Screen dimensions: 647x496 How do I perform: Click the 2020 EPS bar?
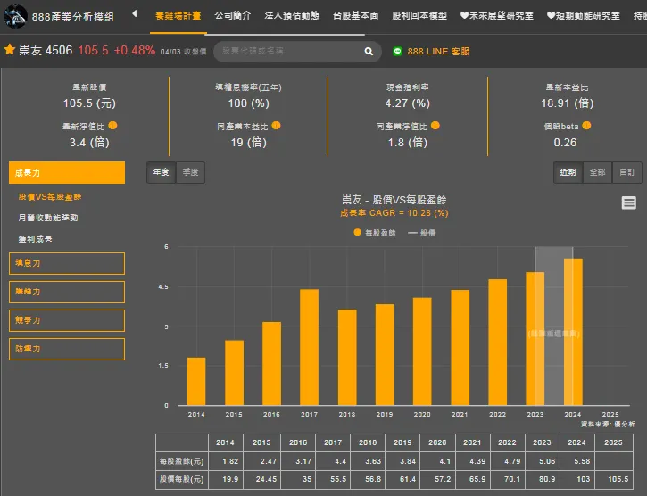(422, 351)
